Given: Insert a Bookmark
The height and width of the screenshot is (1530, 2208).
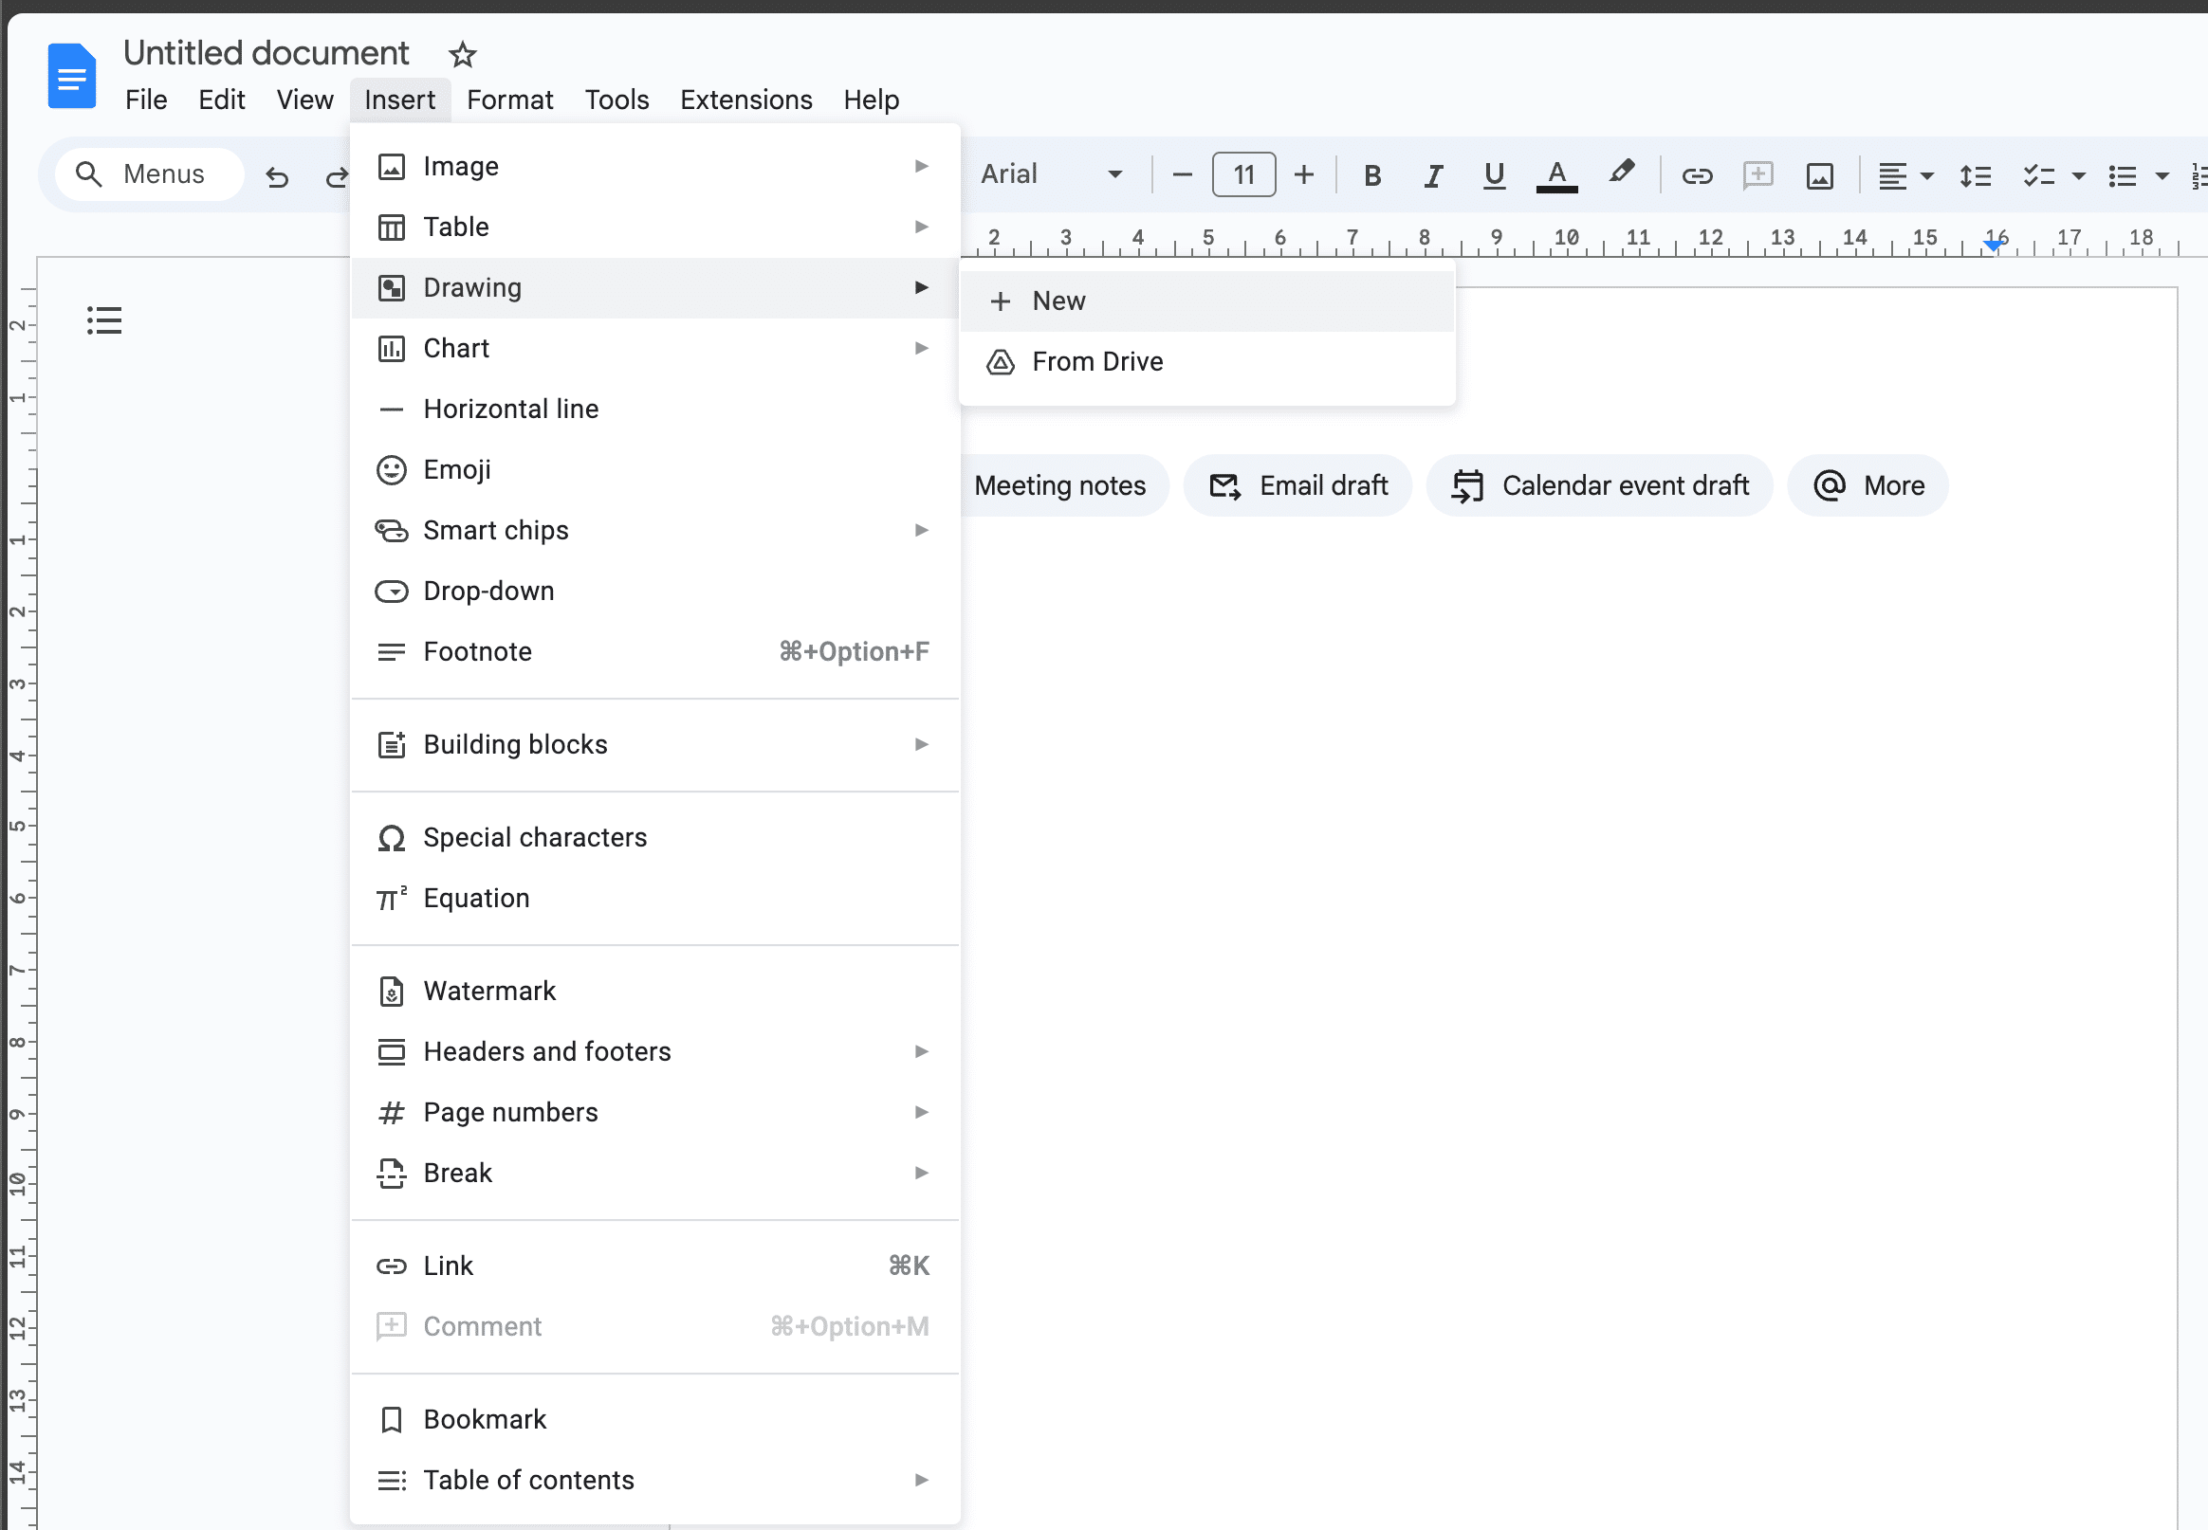Looking at the screenshot, I should coord(655,1420).
